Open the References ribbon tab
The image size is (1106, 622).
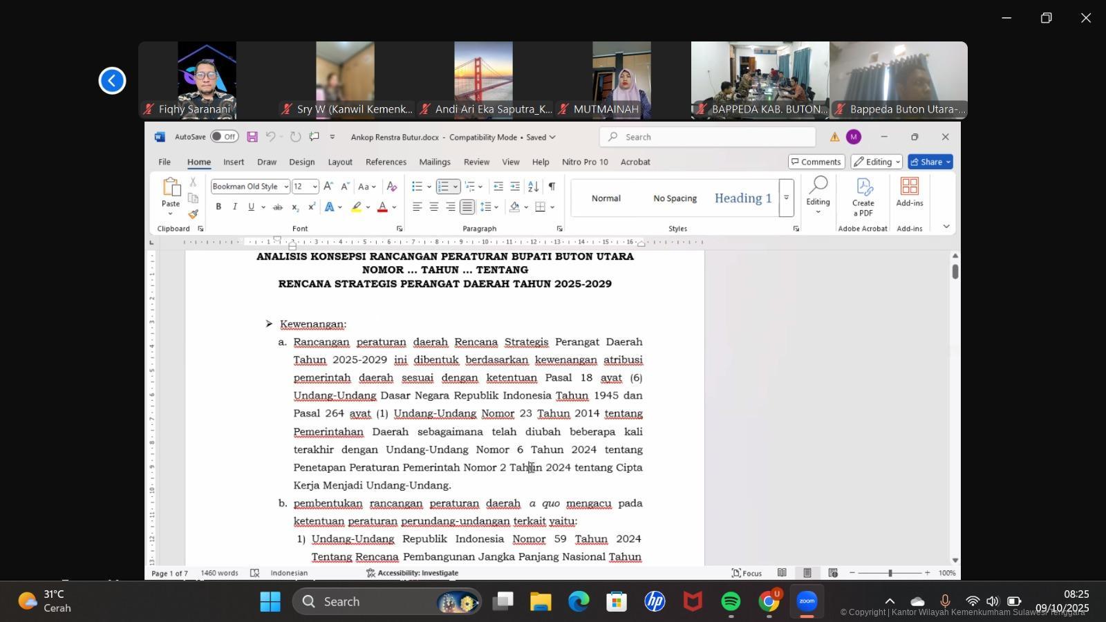click(386, 162)
